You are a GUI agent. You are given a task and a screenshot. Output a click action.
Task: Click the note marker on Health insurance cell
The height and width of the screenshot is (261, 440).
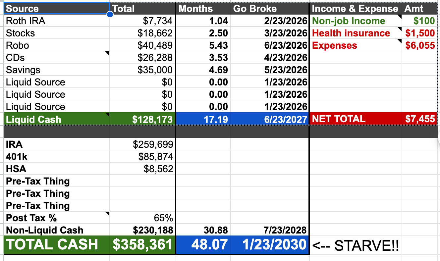[400, 29]
